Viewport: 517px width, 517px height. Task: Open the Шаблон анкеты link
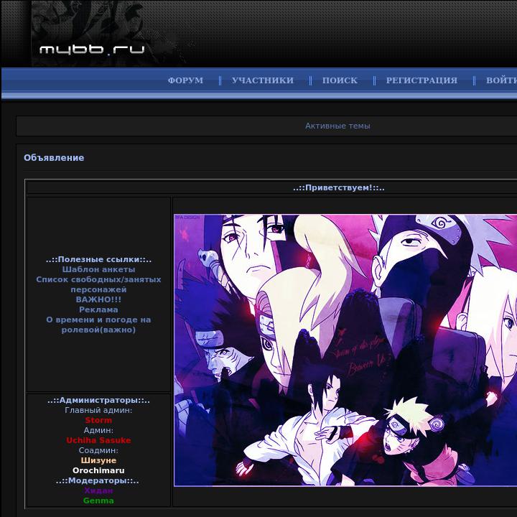[x=98, y=269]
